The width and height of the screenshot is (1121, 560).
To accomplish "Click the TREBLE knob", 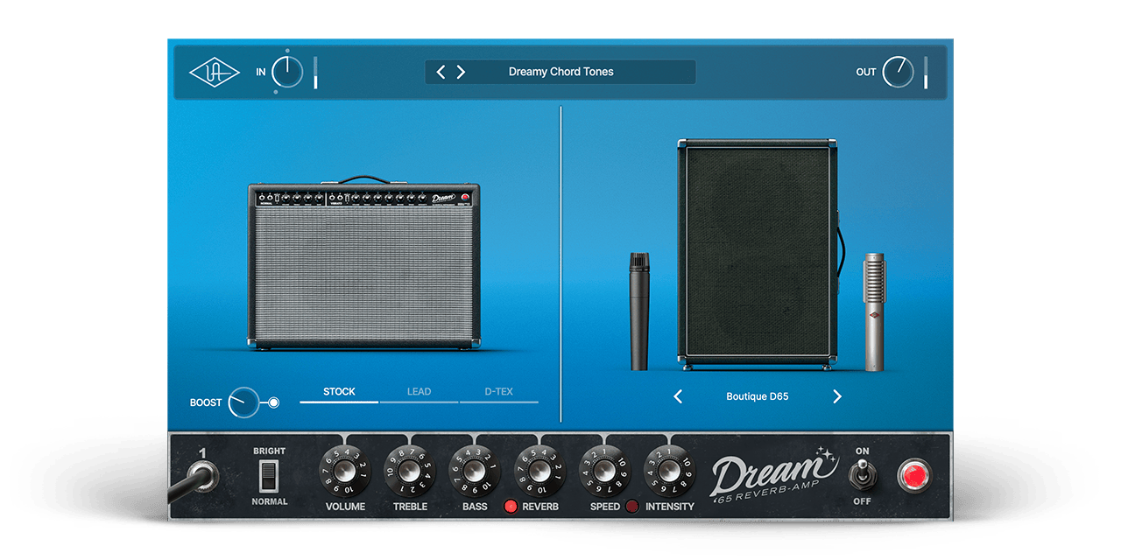I will tap(410, 471).
